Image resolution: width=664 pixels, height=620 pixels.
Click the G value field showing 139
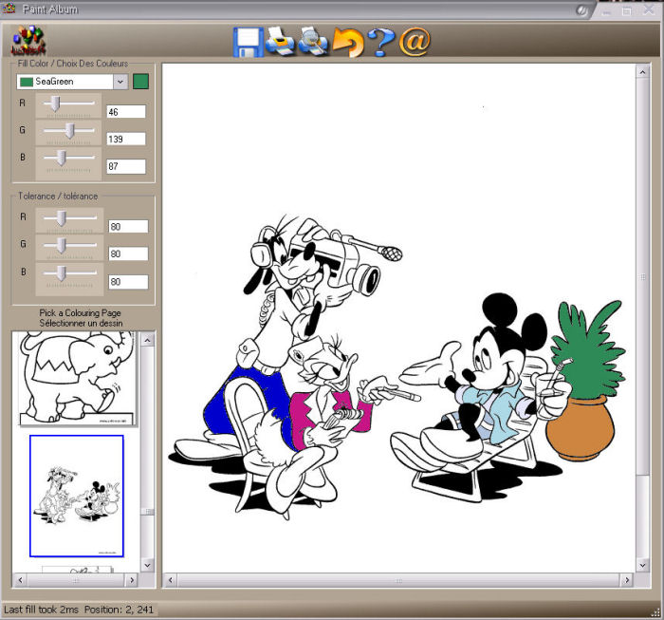tap(126, 139)
